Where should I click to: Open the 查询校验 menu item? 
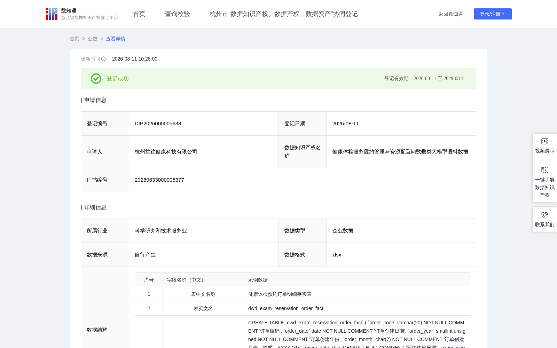[x=178, y=14]
